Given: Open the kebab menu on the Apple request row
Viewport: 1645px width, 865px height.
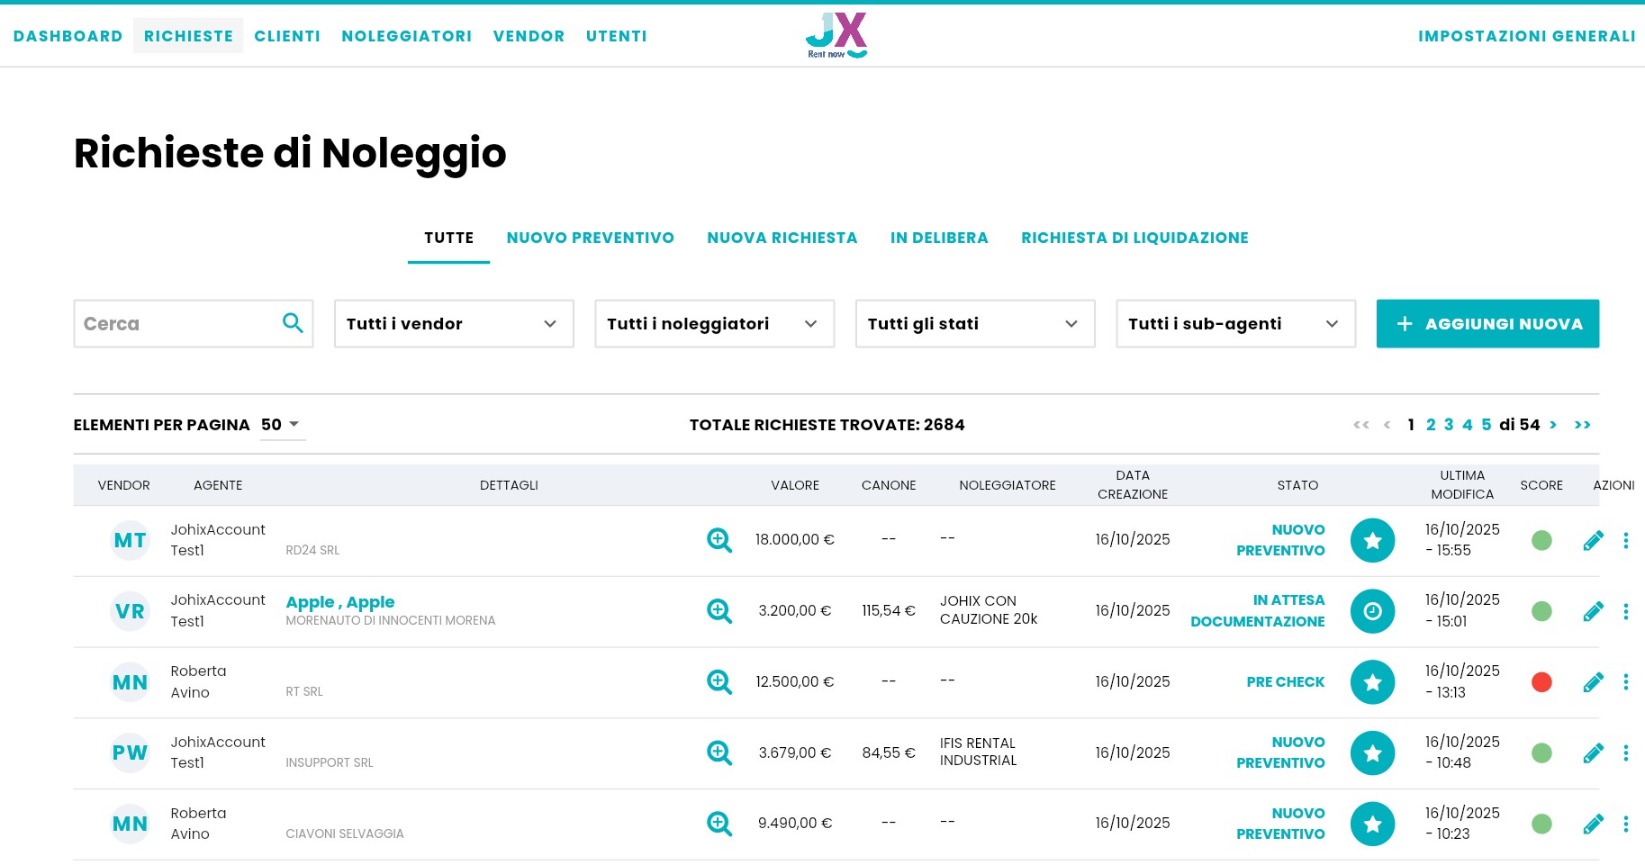Looking at the screenshot, I should click(1627, 611).
